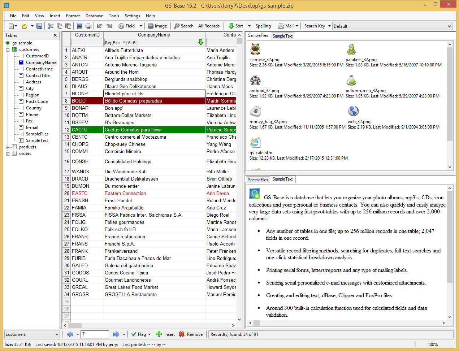Click the Field gear button
This screenshot has width=459, height=351.
pos(127,26)
